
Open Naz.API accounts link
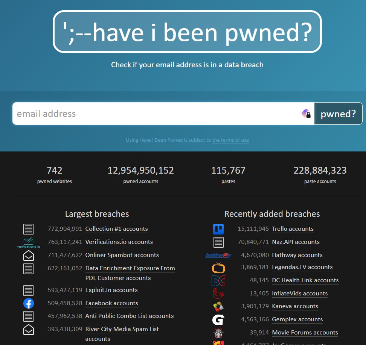coord(296,242)
